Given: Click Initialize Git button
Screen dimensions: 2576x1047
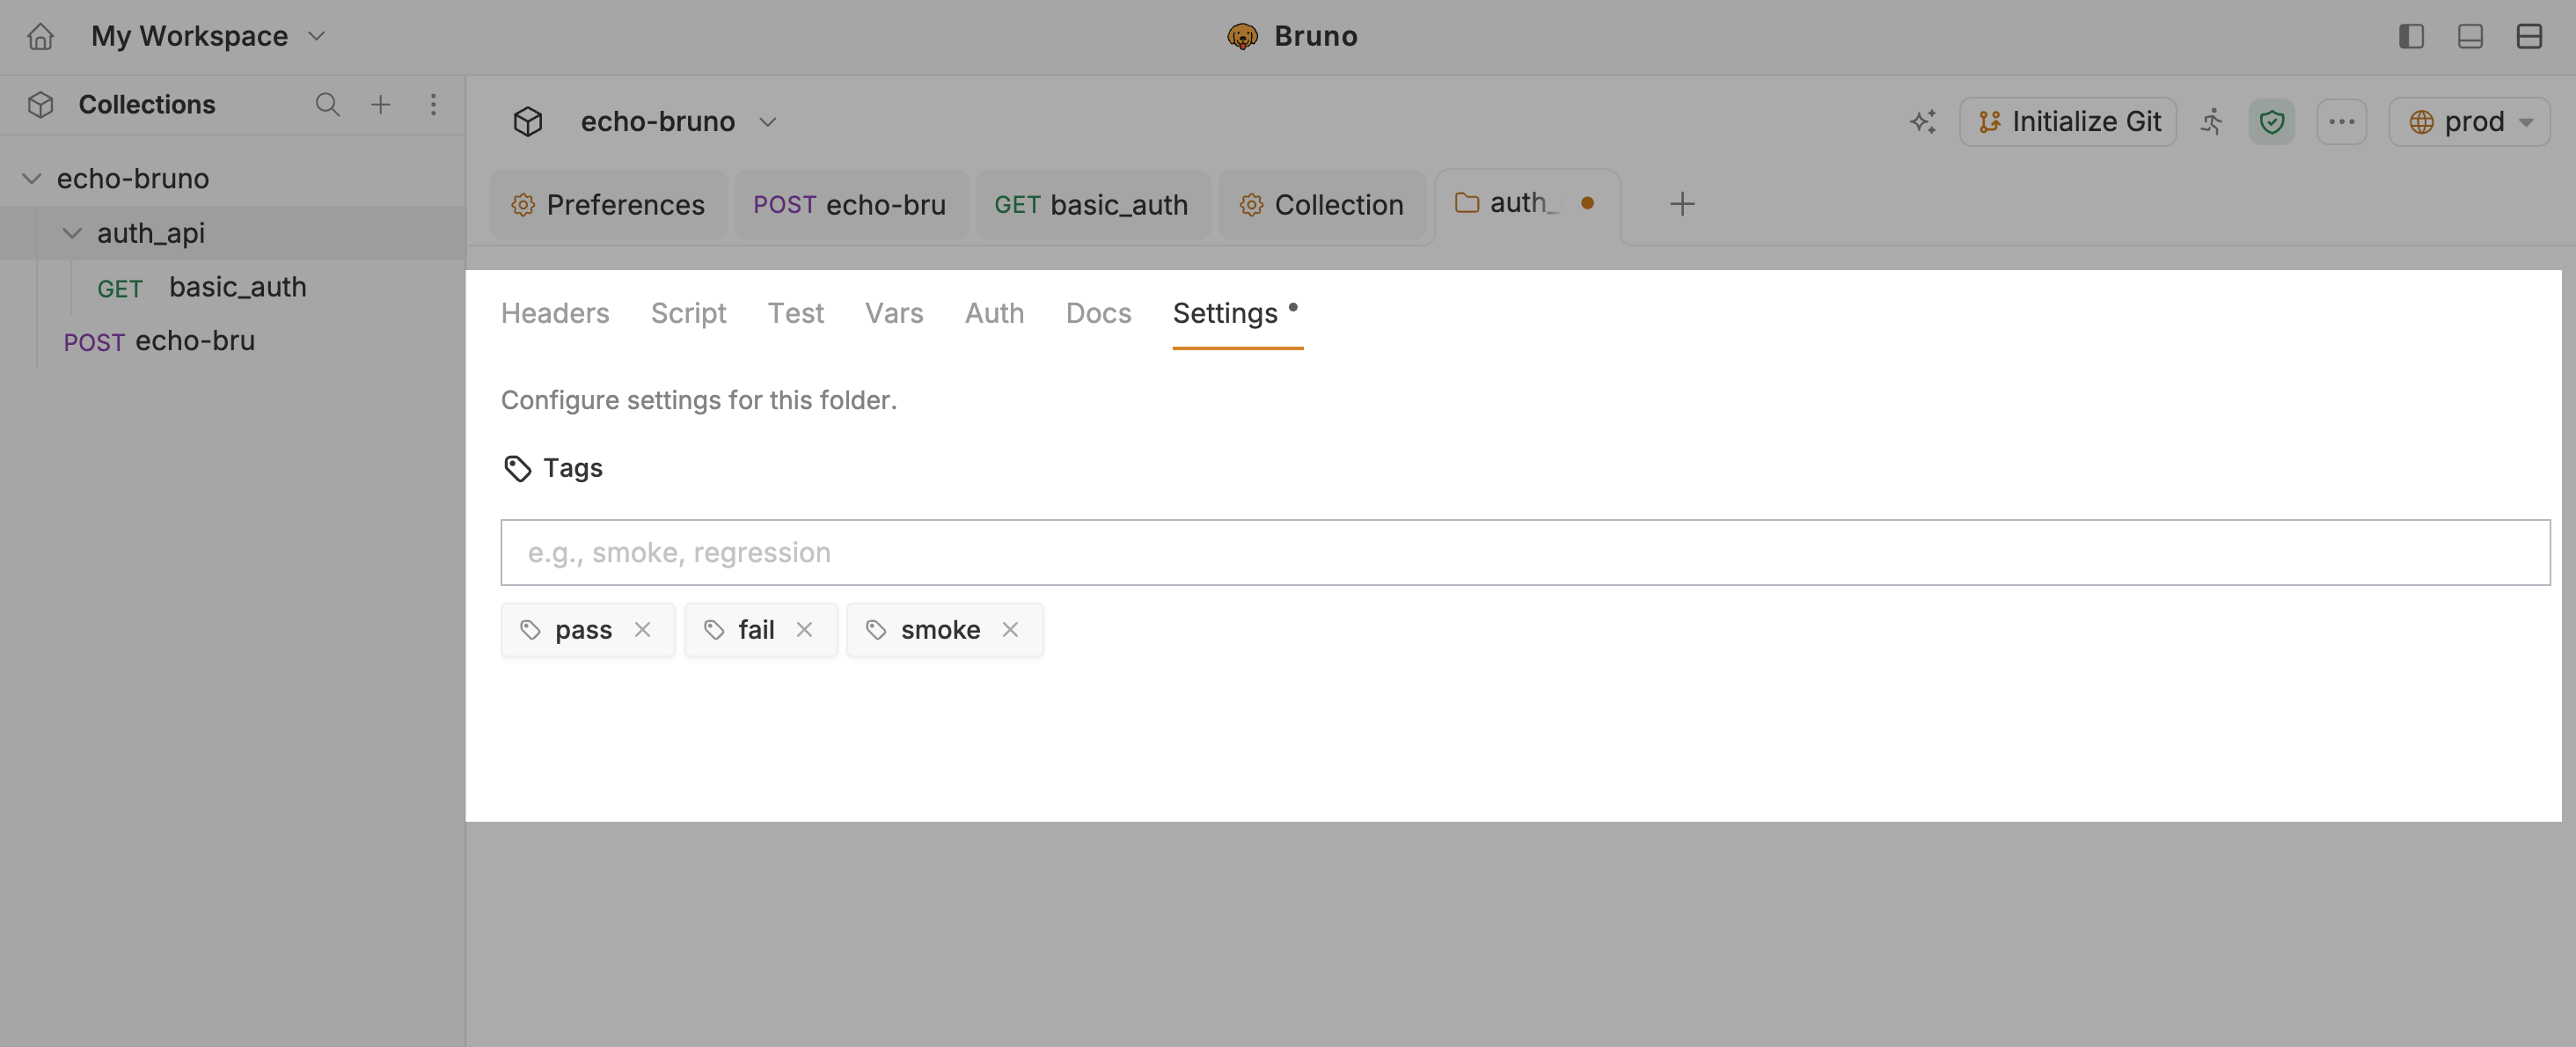Looking at the screenshot, I should (2068, 121).
